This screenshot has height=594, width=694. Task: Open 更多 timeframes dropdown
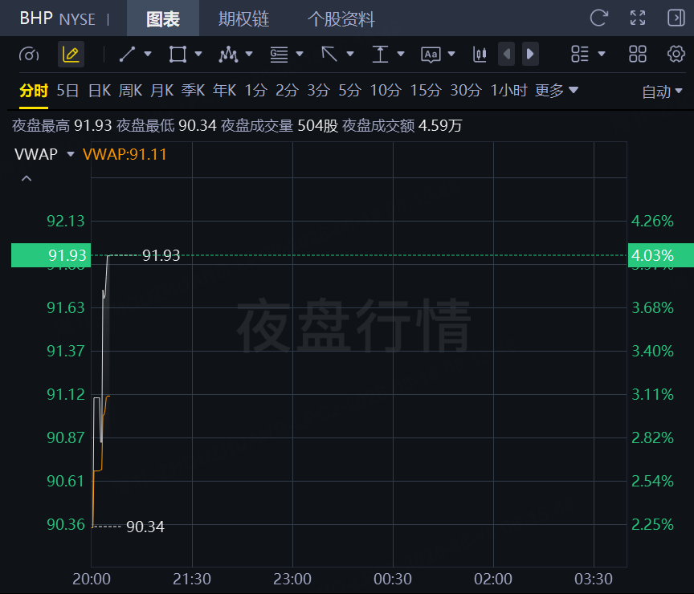(x=557, y=91)
